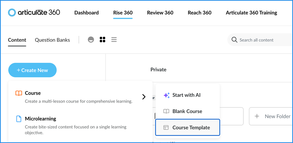Switch to Question Banks tab

point(52,40)
